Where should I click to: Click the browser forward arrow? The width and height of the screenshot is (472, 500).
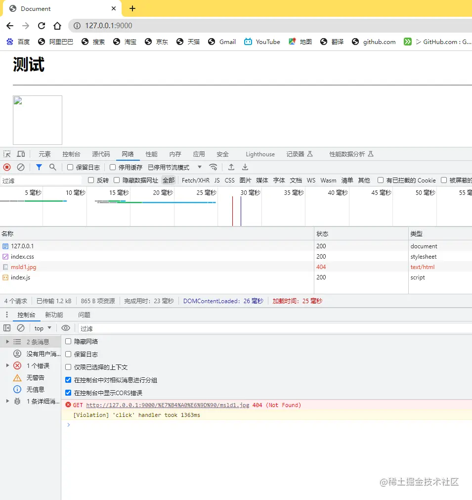[x=26, y=26]
